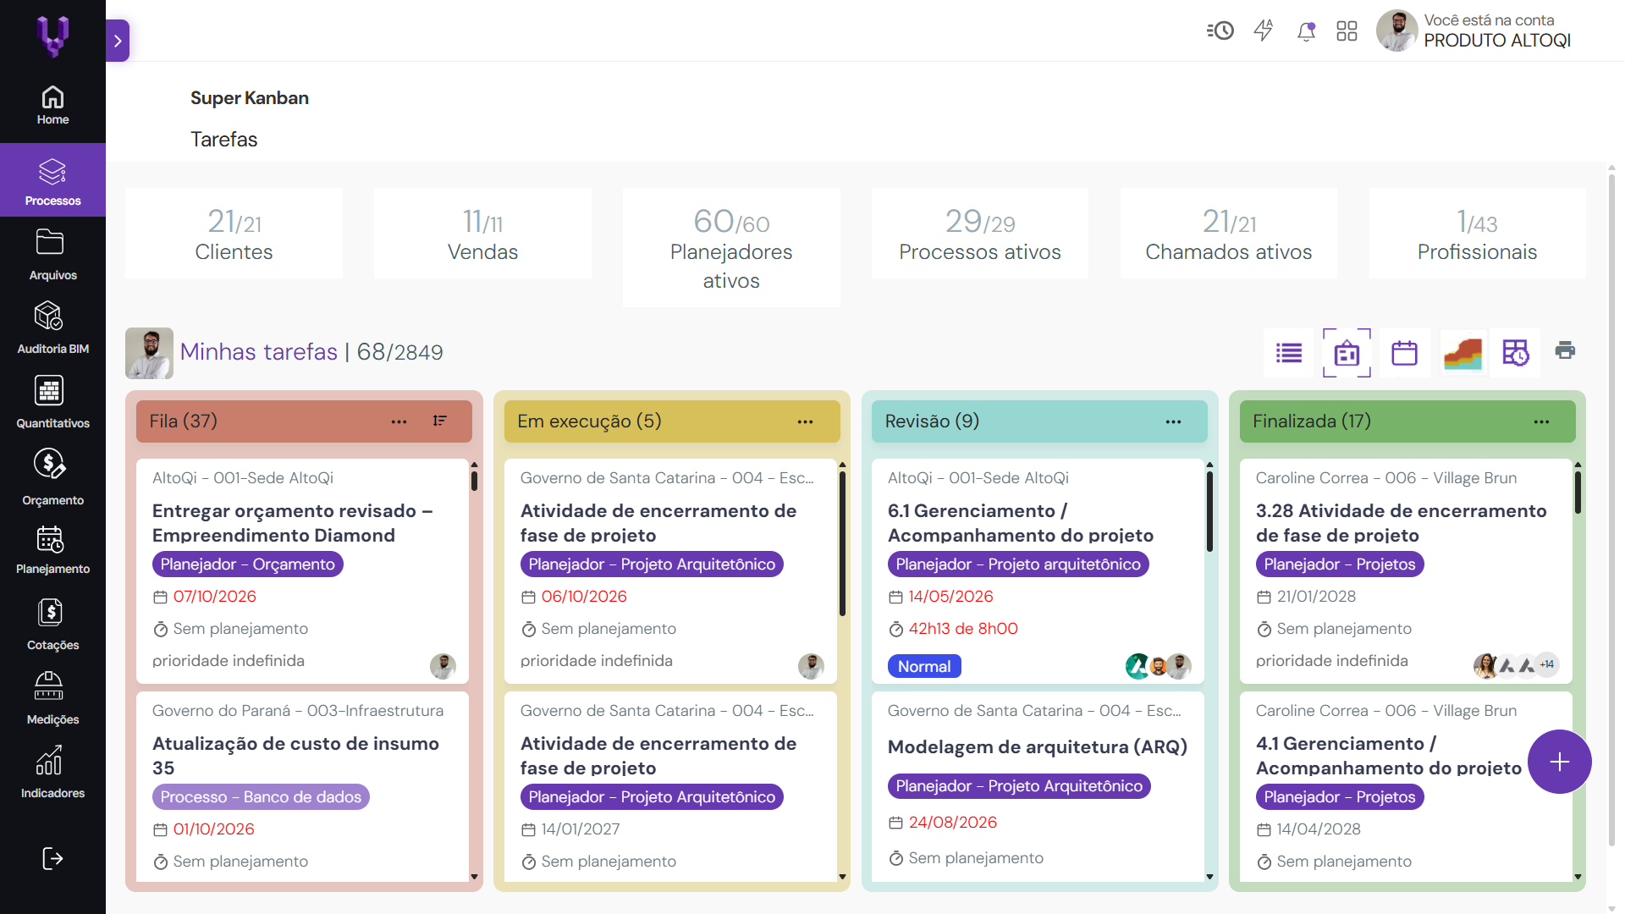Open task 6.1 Gerenciamento in Revisão
This screenshot has height=914, width=1625.
pyautogui.click(x=1020, y=523)
